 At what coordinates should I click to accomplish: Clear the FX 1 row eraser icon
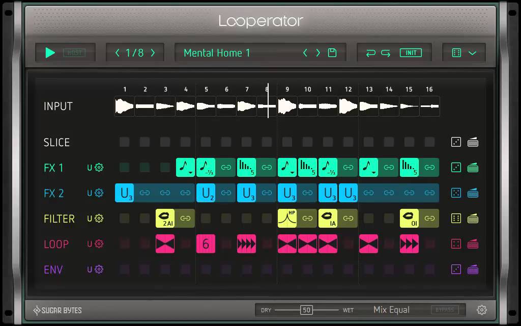[x=473, y=167]
